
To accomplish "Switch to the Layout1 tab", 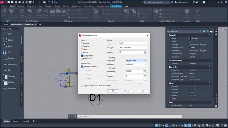I will tap(16, 121).
